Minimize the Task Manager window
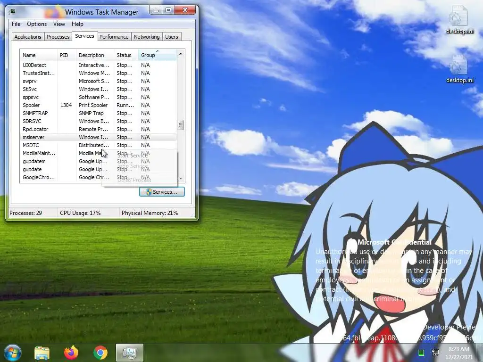483x362 pixels. point(156,10)
